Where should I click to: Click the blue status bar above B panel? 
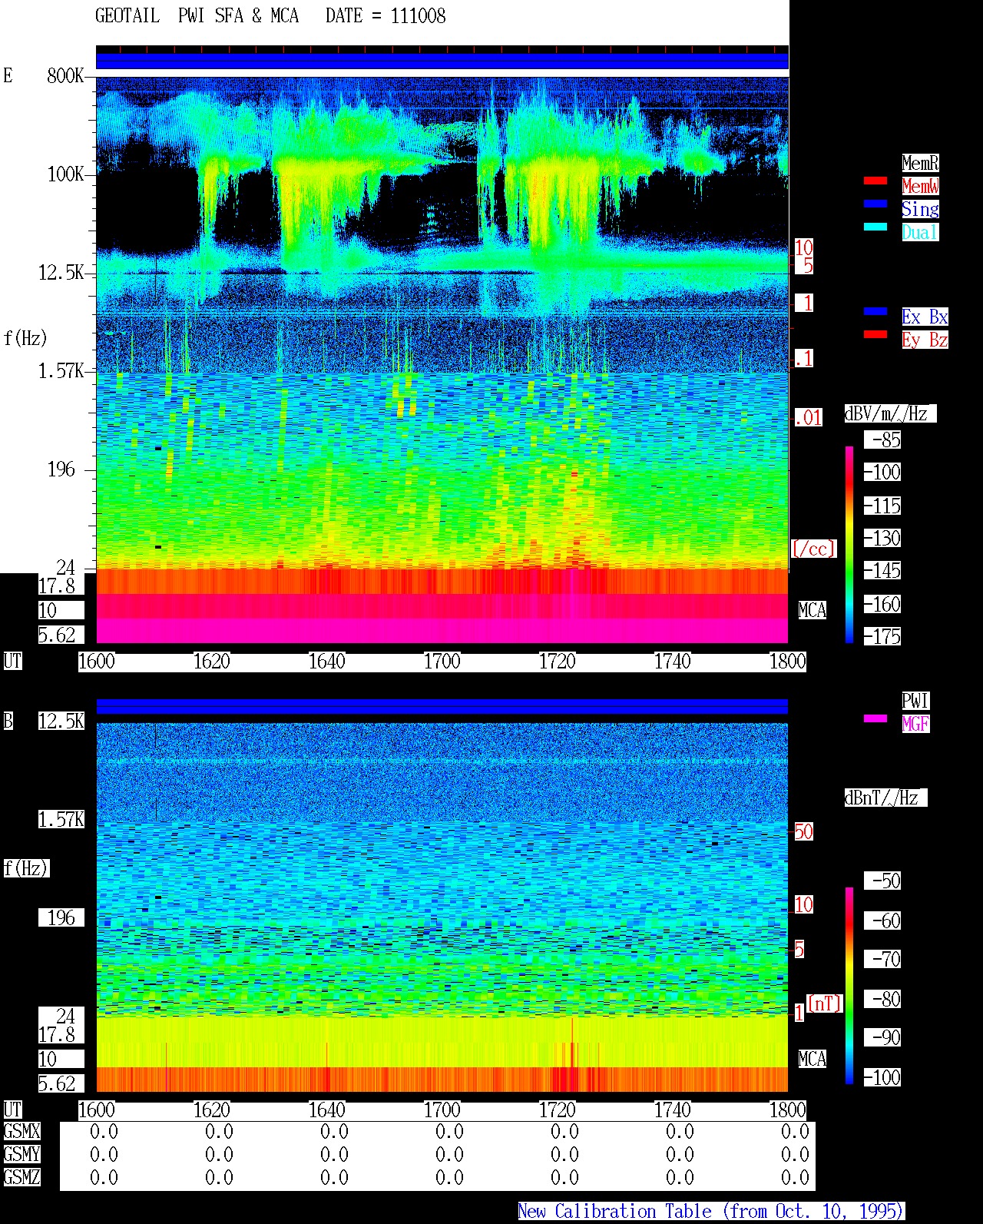tap(442, 706)
